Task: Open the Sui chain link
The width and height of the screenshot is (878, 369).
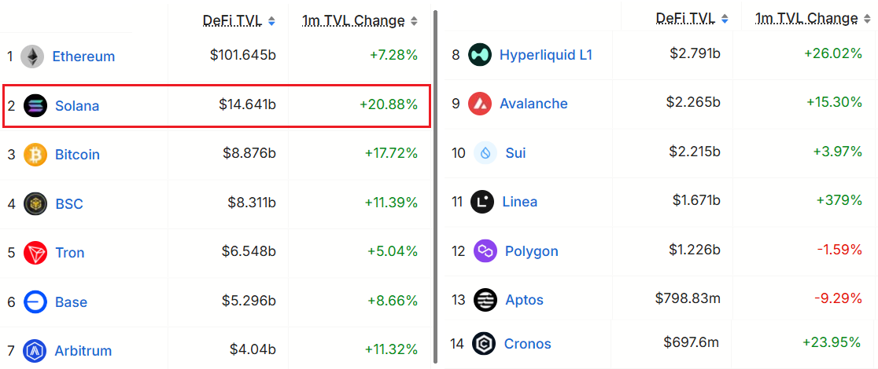Action: pyautogui.click(x=515, y=153)
